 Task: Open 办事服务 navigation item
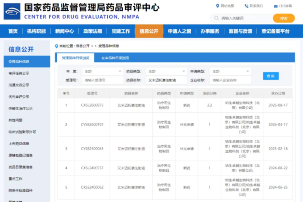pyautogui.click(x=210, y=31)
